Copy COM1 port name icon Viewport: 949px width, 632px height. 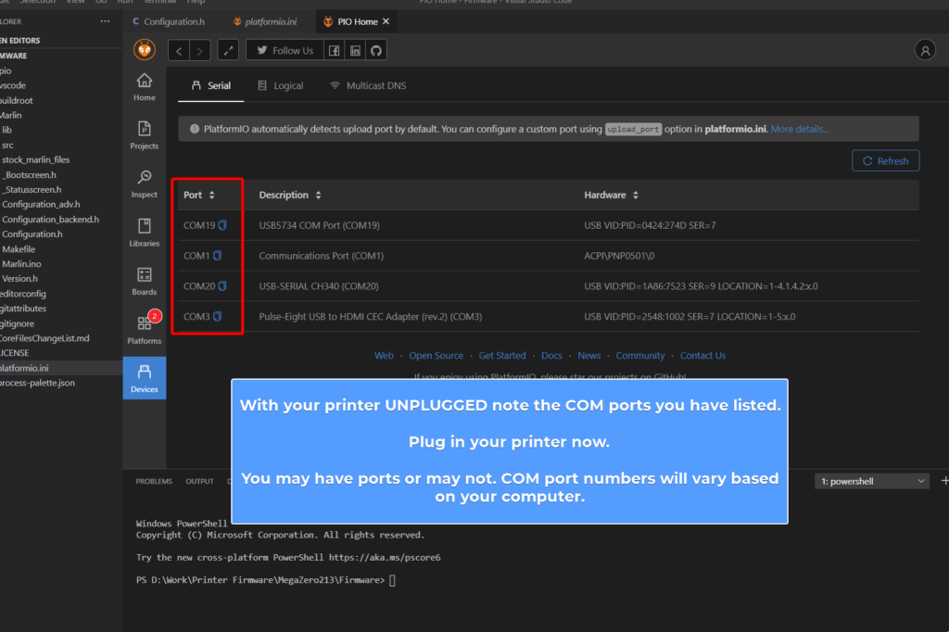pos(217,256)
